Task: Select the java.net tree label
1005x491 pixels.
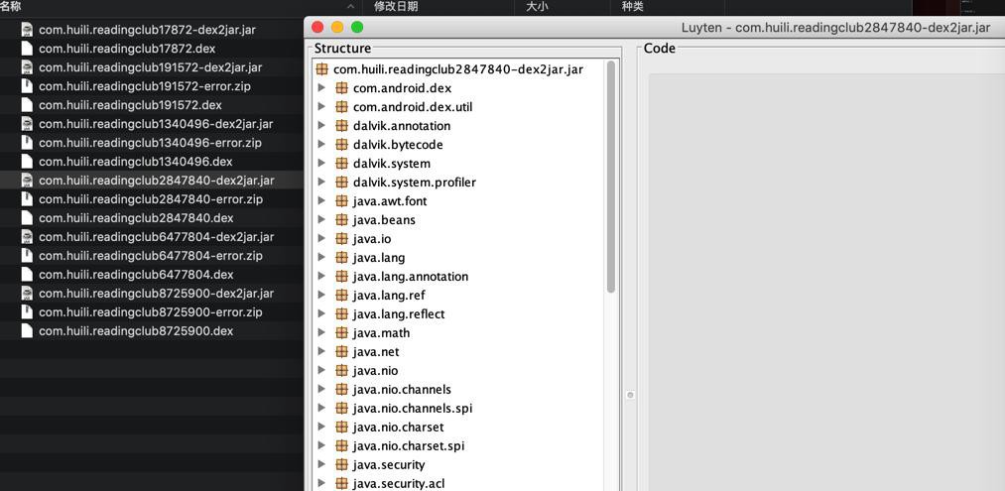Action: click(x=376, y=352)
